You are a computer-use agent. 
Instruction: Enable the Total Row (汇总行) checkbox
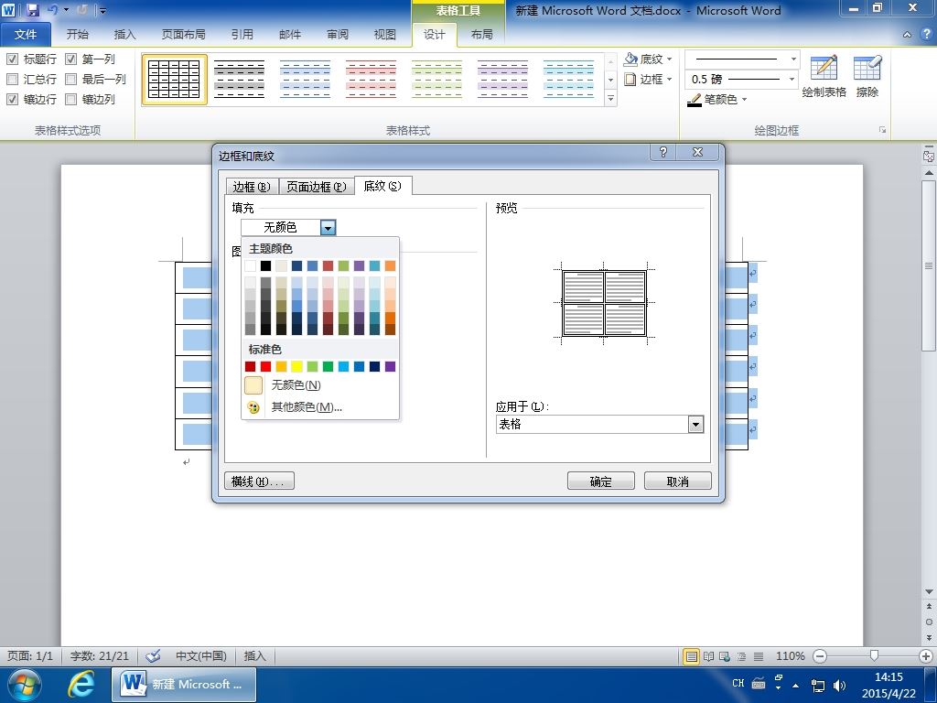point(12,79)
